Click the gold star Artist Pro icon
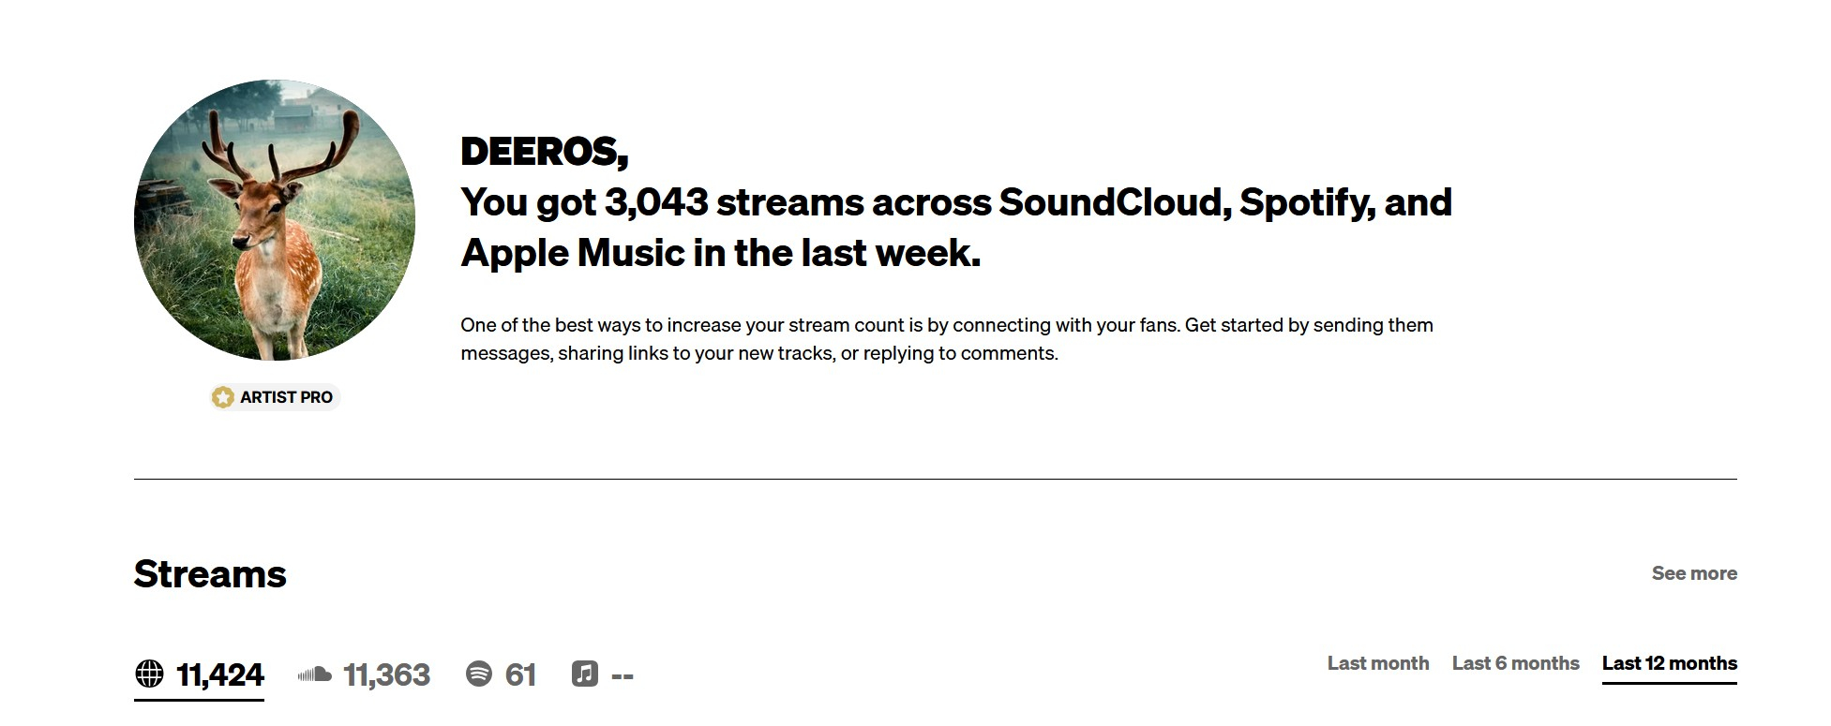Viewport: 1831px width, 726px height. coord(222,397)
